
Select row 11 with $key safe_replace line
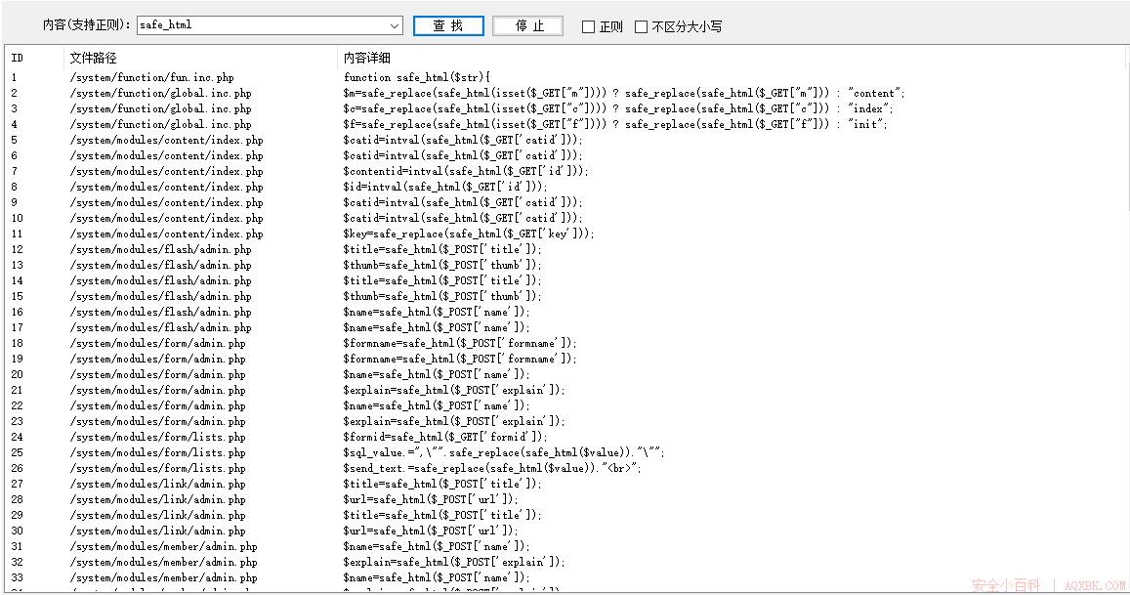pos(166,234)
